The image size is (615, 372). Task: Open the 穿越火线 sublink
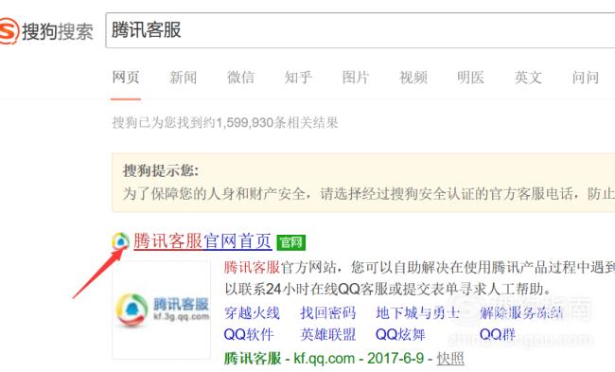tap(252, 313)
